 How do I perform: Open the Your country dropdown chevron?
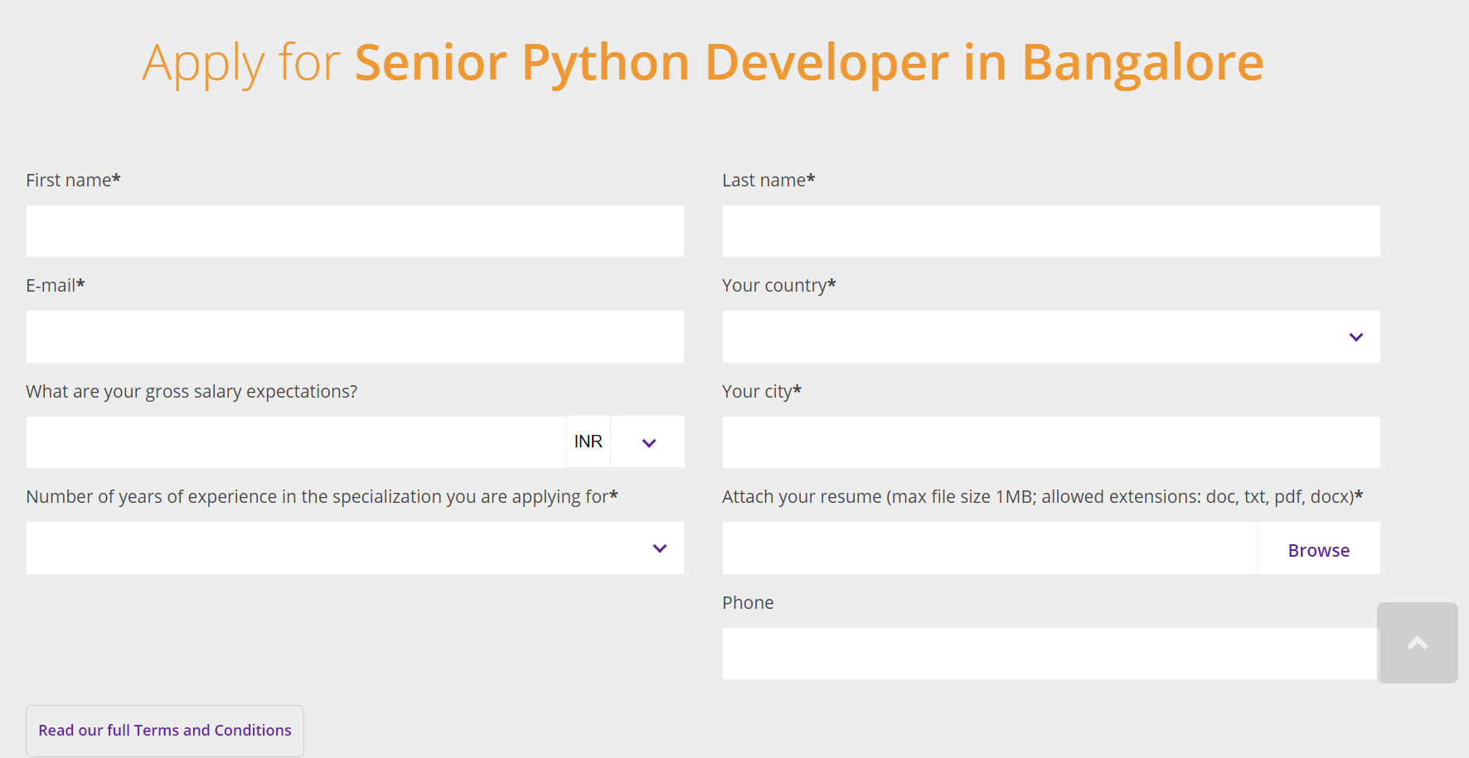tap(1355, 337)
